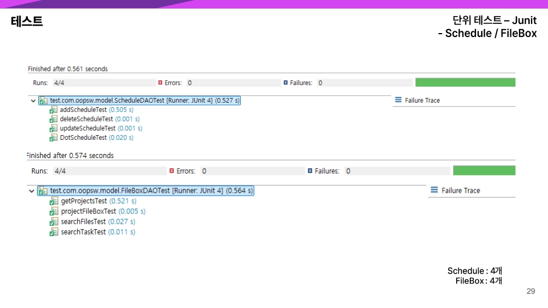This screenshot has height=308, width=548.
Task: Click the FileBoxDAOTest suite icon
Action: click(43, 191)
